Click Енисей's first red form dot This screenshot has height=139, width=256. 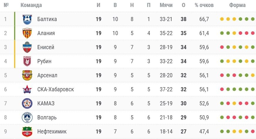[x=222, y=47]
